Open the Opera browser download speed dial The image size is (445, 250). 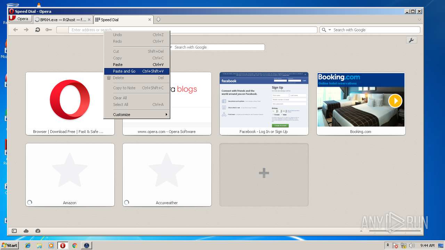tap(70, 103)
